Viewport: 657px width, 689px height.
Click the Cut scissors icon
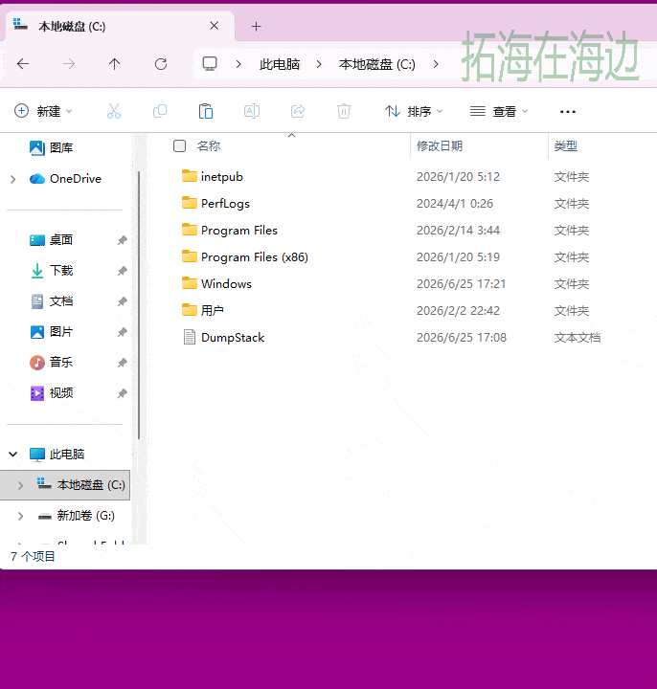click(114, 111)
